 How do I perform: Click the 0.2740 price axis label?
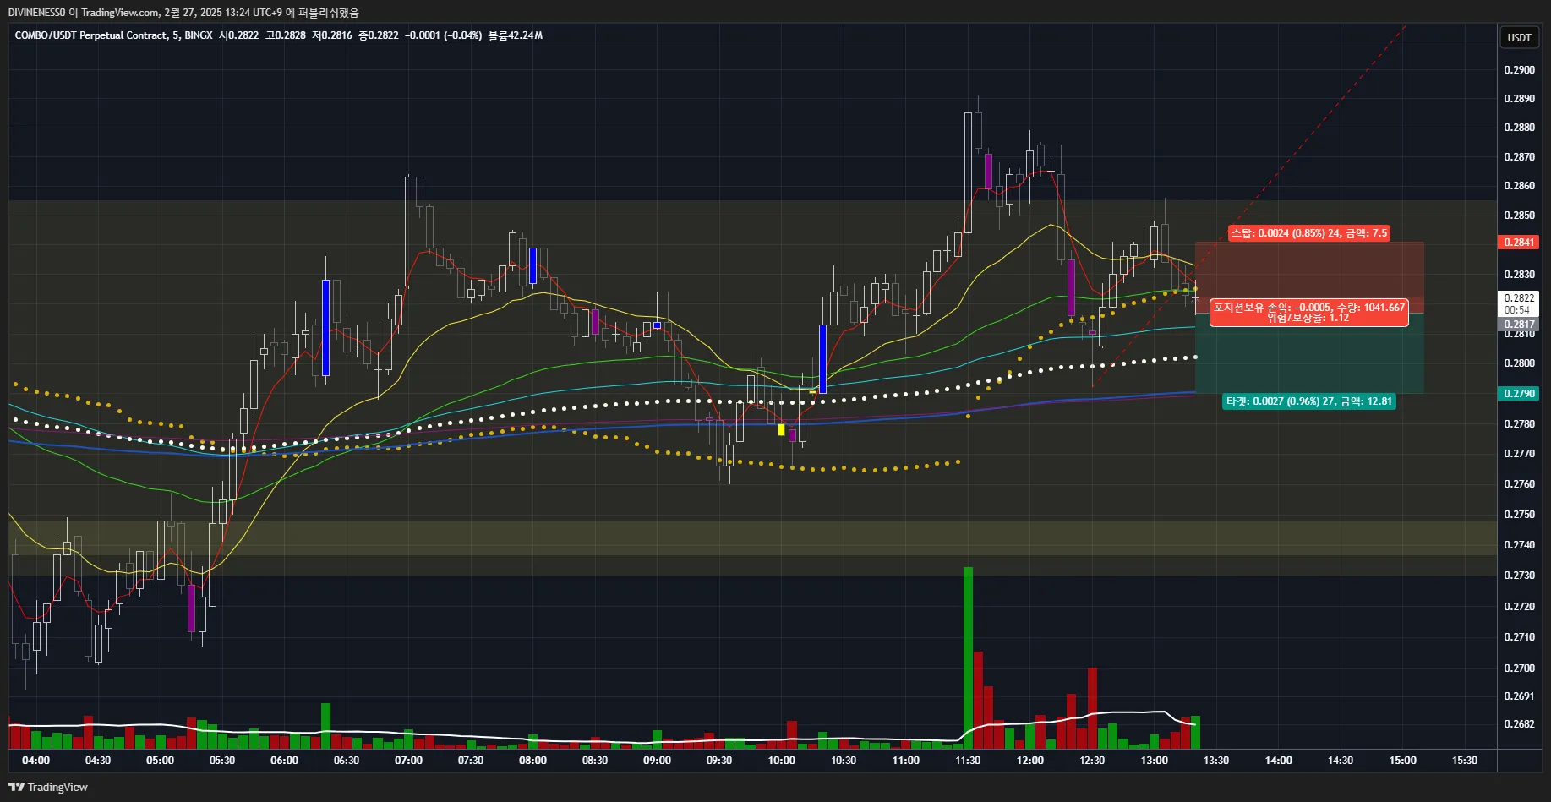pyautogui.click(x=1519, y=545)
